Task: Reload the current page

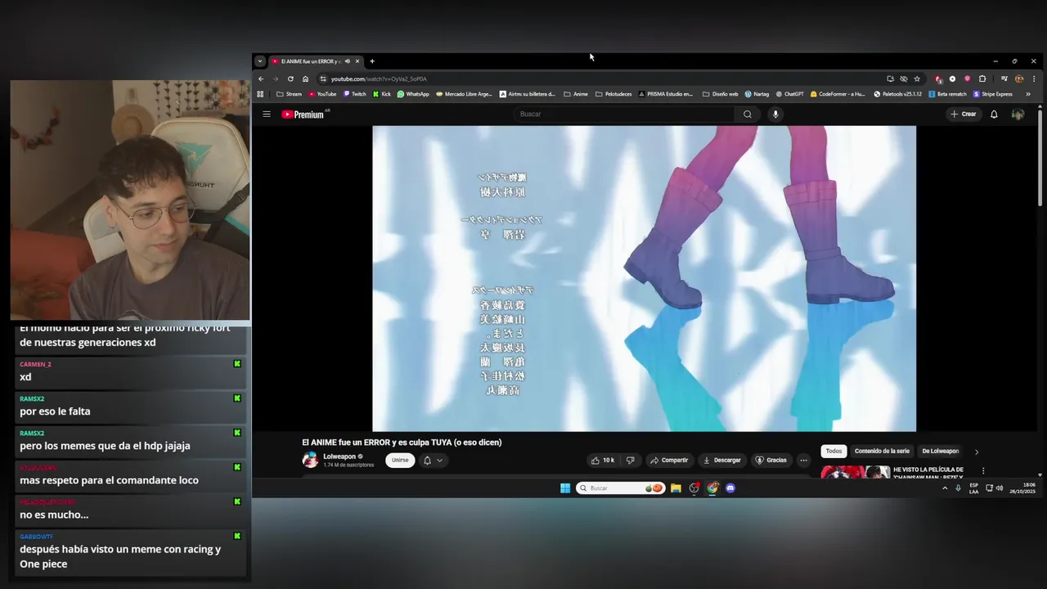Action: pyautogui.click(x=290, y=79)
